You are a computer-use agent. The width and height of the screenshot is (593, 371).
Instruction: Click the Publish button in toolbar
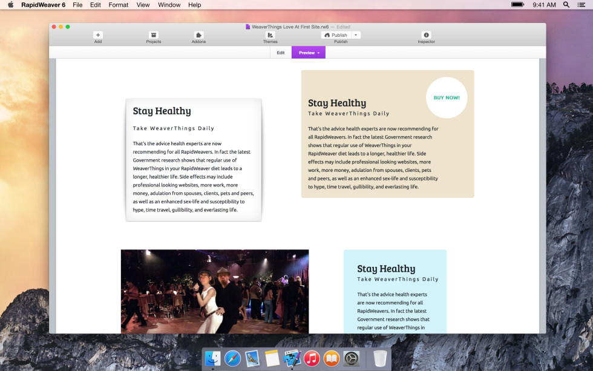(x=336, y=35)
